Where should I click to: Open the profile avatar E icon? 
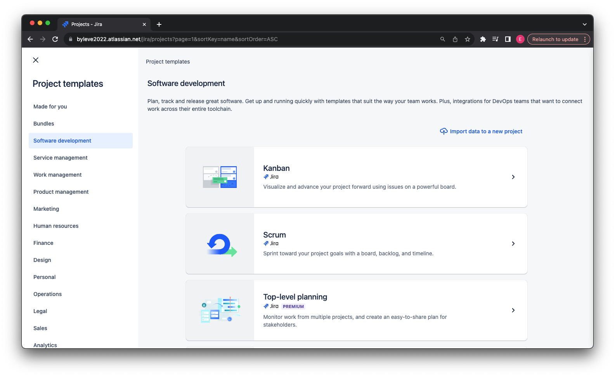coord(520,39)
